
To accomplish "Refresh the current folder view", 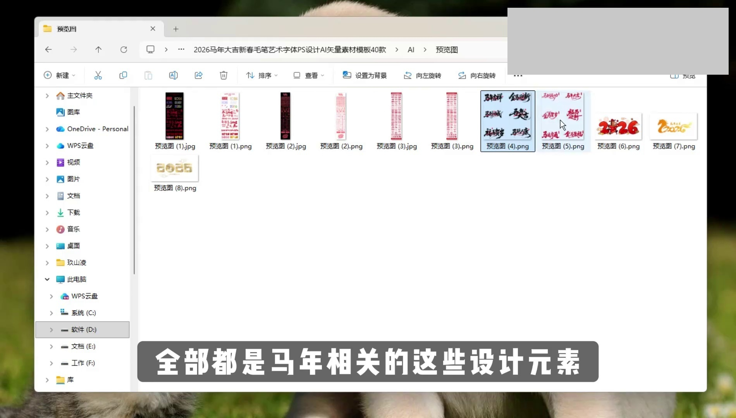I will [x=124, y=50].
